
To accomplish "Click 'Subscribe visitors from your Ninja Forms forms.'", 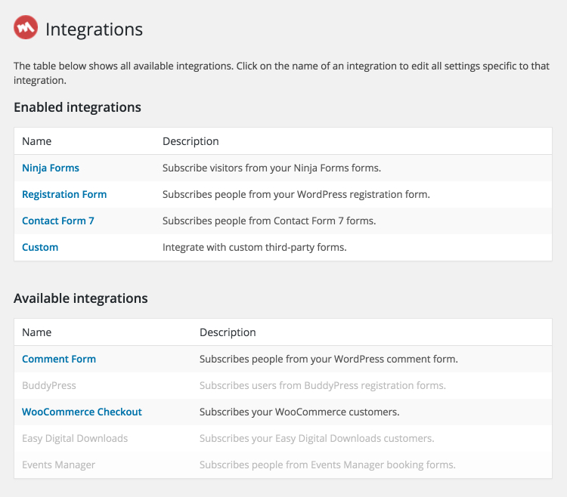I will pyautogui.click(x=271, y=168).
